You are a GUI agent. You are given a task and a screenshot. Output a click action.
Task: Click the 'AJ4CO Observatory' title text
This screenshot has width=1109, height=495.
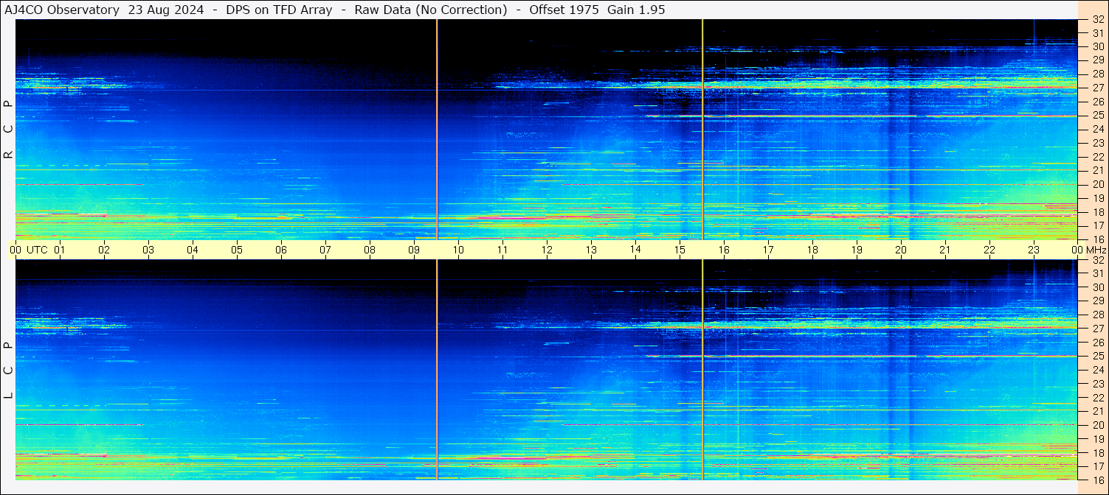pyautogui.click(x=62, y=10)
